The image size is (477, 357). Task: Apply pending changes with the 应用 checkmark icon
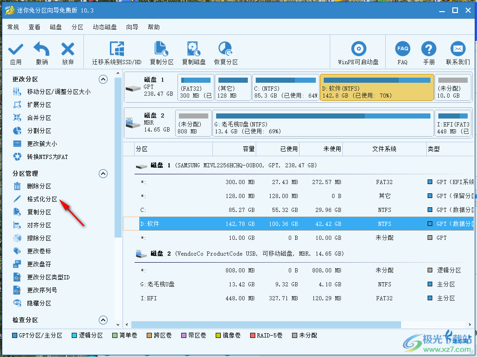[x=15, y=51]
